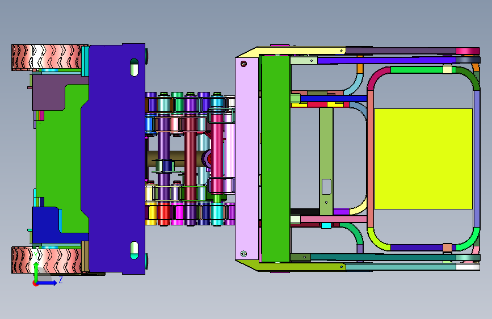Image resolution: width=492 pixels, height=319 pixels.
Task: Select the wide green vertical bar beside lavender plate
Action: (276, 158)
